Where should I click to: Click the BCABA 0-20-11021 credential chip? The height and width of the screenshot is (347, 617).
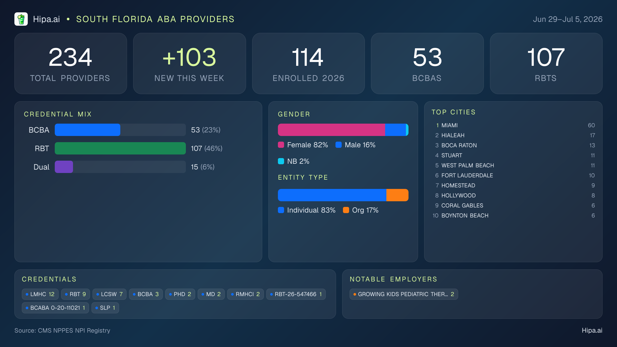[x=55, y=308]
